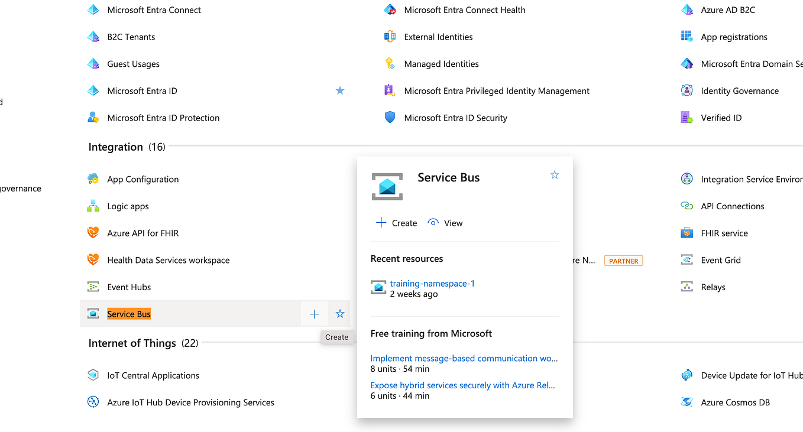The image size is (803, 432).
Task: Click the Event Grid icon
Action: click(687, 259)
